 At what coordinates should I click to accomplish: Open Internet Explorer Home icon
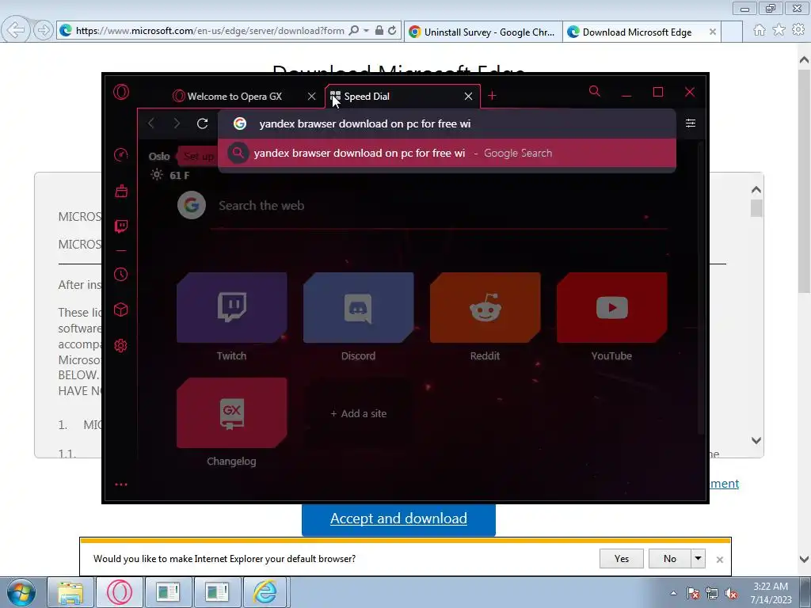pyautogui.click(x=760, y=30)
